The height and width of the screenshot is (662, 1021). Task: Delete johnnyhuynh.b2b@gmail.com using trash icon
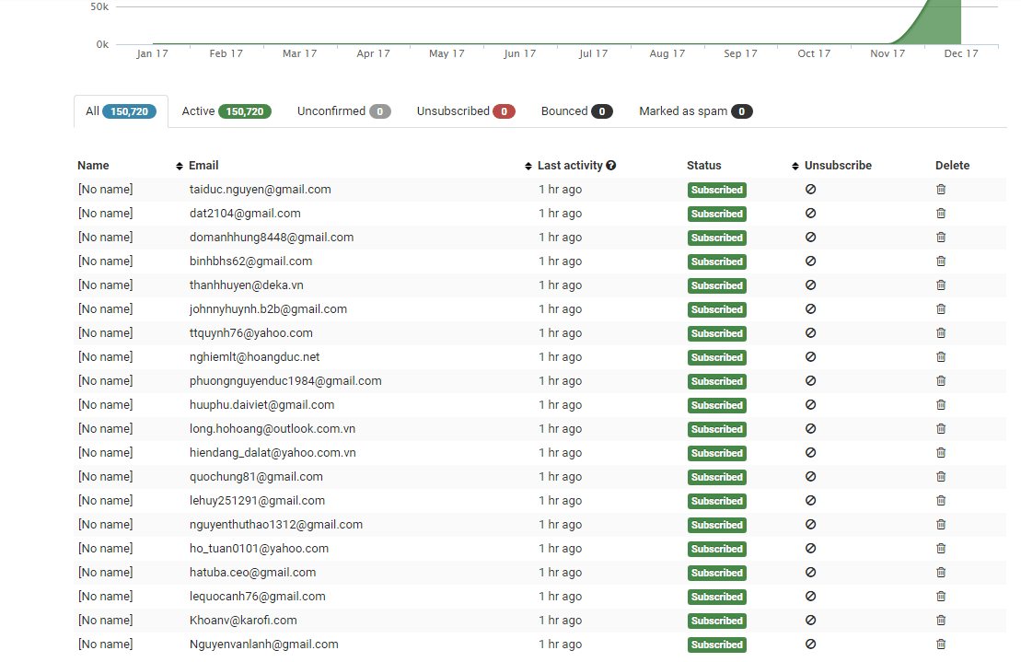[940, 309]
